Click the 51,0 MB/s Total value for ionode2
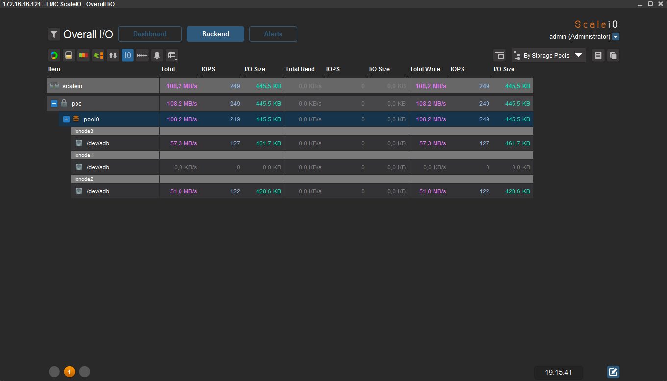The height and width of the screenshot is (381, 667). (183, 191)
